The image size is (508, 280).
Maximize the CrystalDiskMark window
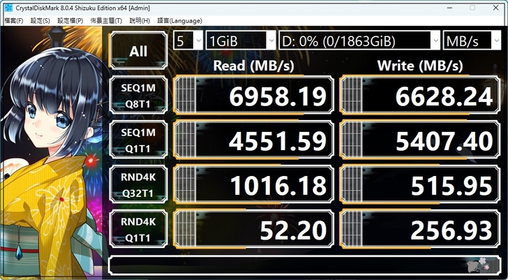pos(472,8)
